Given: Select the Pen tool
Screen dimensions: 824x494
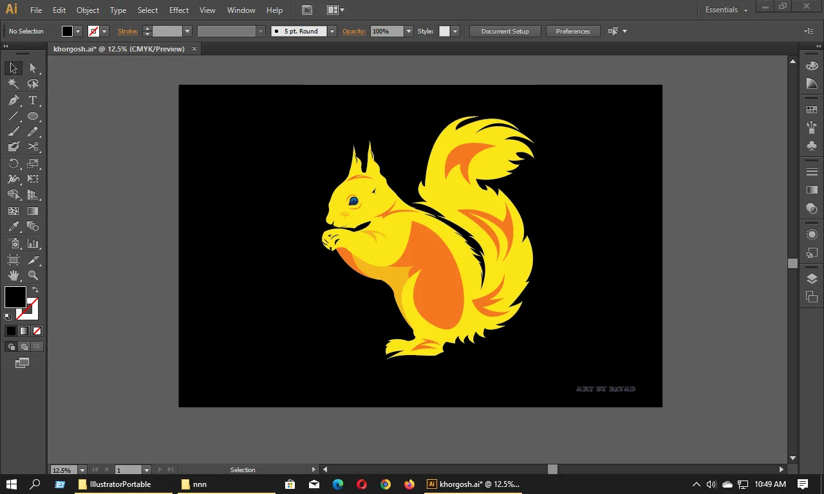Looking at the screenshot, I should click(13, 100).
